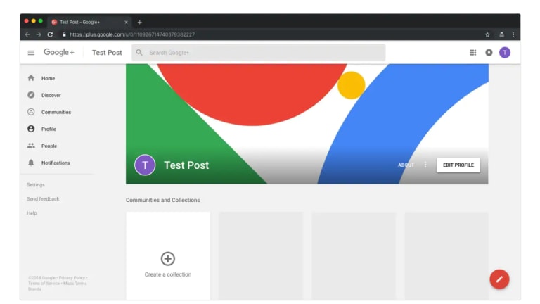This screenshot has height=304, width=540.
Task: Click the browser address bar URL
Action: pos(132,34)
